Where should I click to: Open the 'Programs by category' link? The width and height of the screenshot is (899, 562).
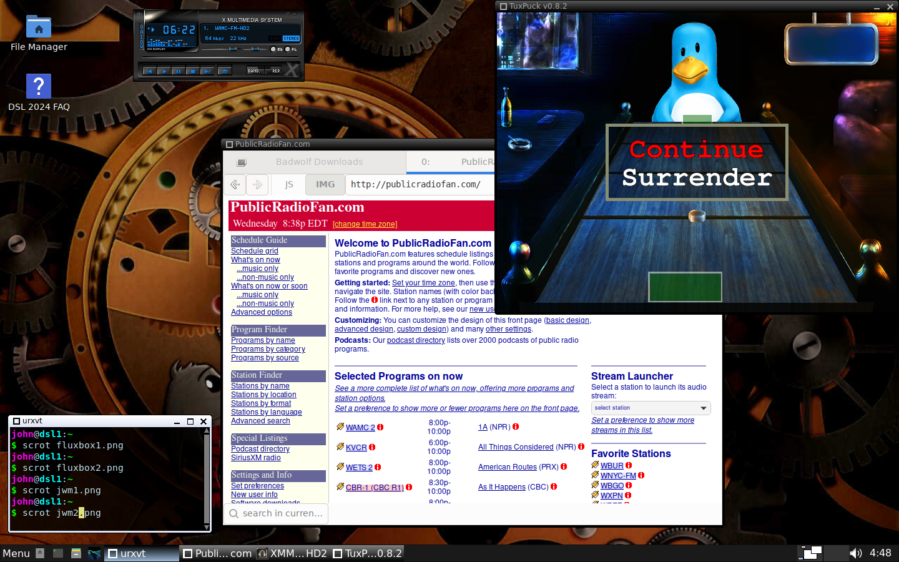268,349
